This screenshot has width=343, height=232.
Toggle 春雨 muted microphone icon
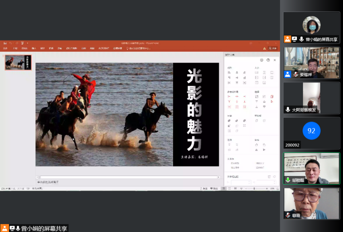[288, 215]
